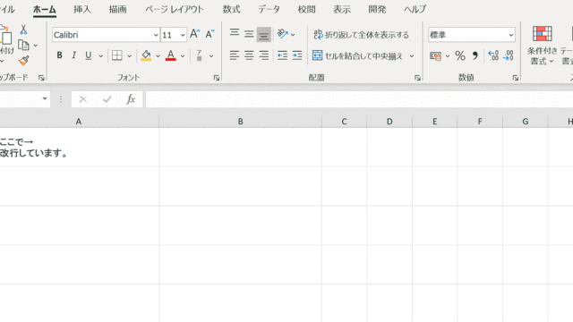This screenshot has width=573, height=322.
Task: Switch to the ホーム tab
Action: pyautogui.click(x=45, y=9)
